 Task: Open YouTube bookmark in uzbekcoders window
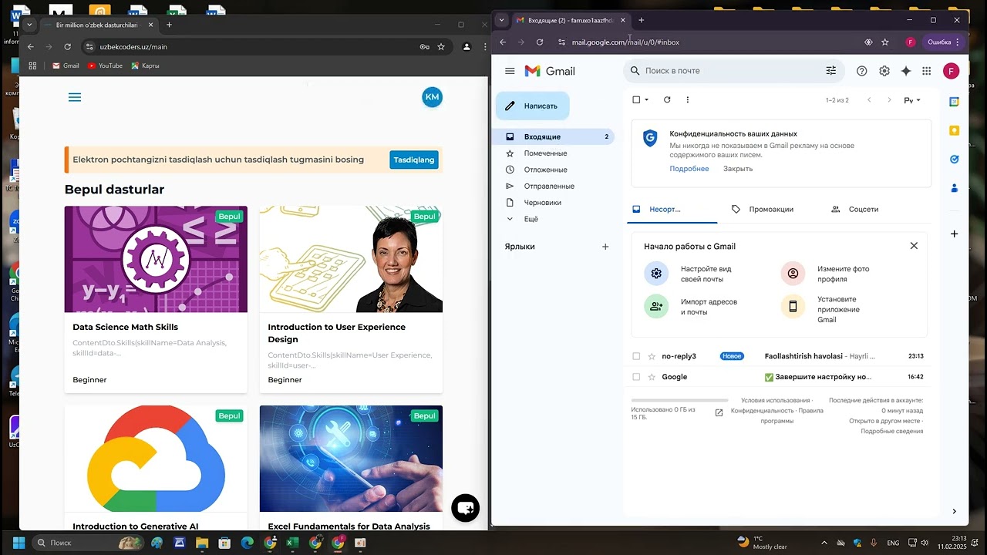pyautogui.click(x=105, y=66)
